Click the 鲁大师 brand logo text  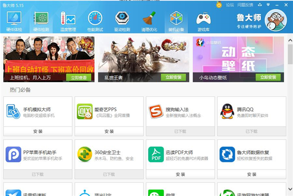coord(249,18)
